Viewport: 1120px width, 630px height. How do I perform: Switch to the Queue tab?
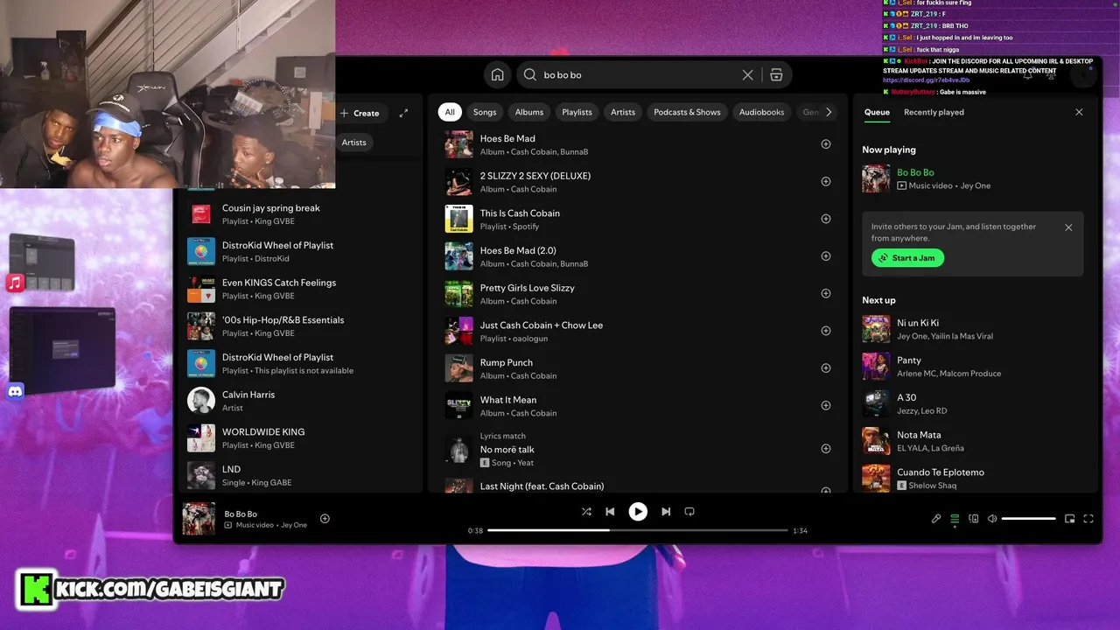click(x=877, y=112)
